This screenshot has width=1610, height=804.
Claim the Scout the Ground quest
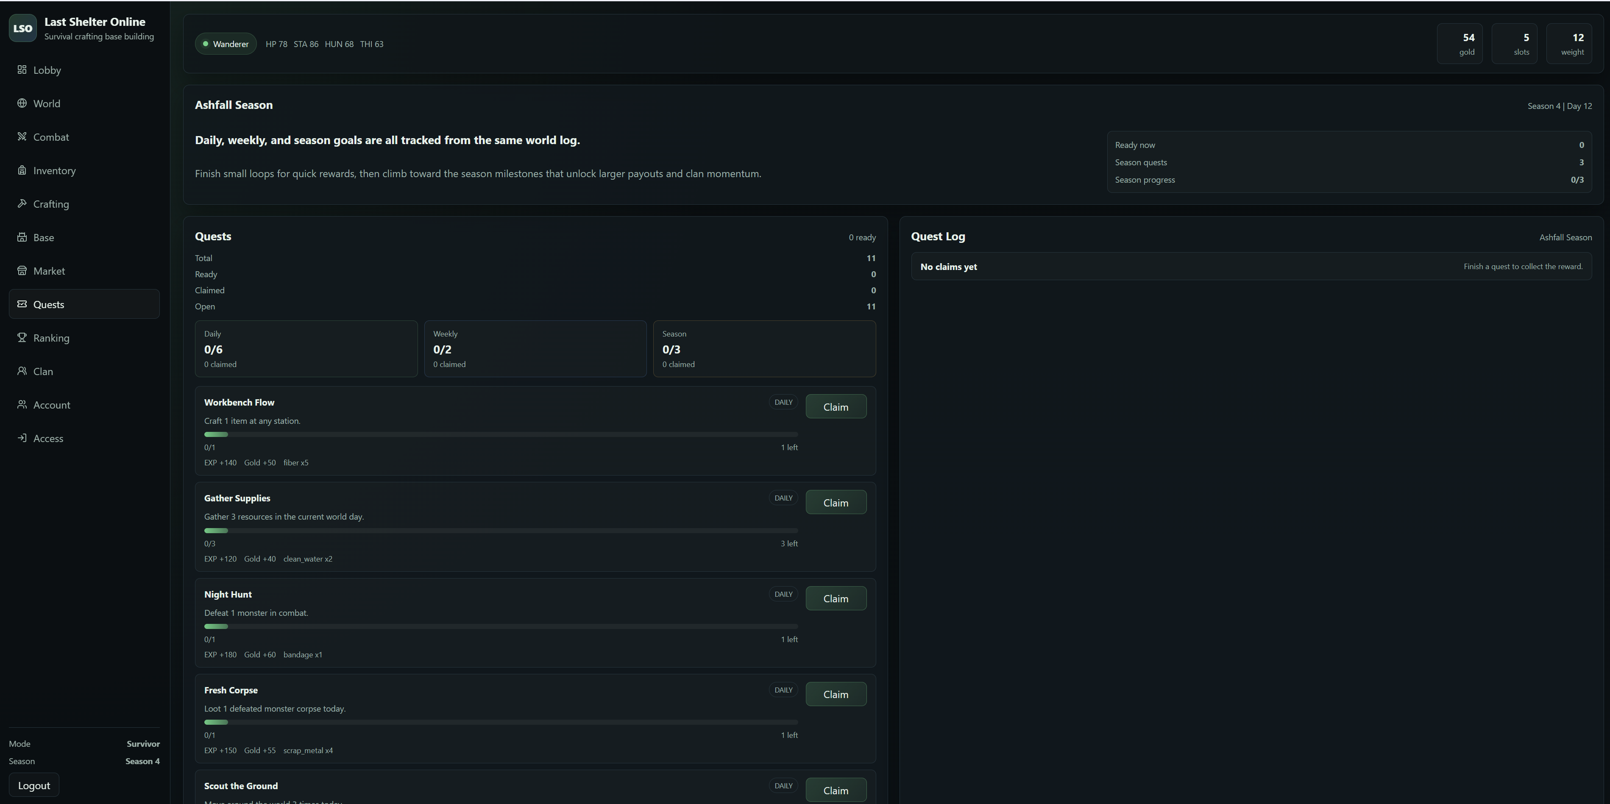coord(836,790)
